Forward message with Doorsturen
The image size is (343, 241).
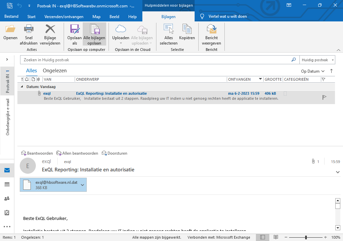coord(115,153)
